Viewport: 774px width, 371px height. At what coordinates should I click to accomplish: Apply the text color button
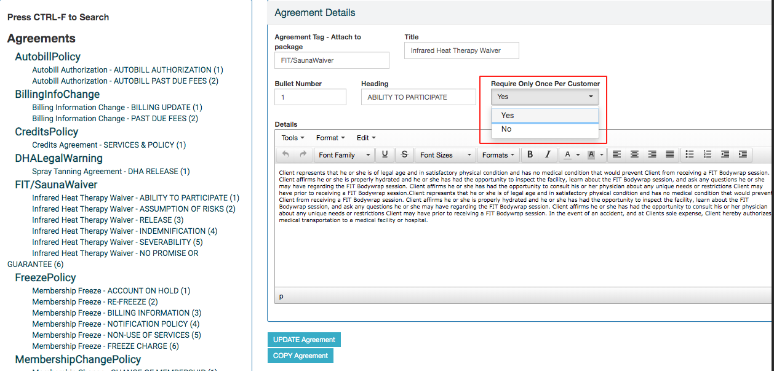pos(568,154)
